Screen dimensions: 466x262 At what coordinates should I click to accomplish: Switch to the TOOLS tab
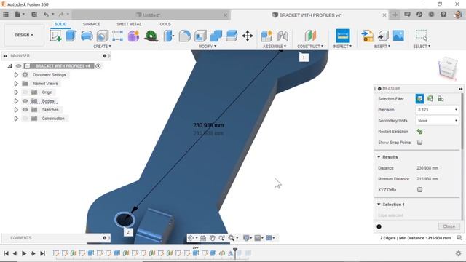pos(164,24)
